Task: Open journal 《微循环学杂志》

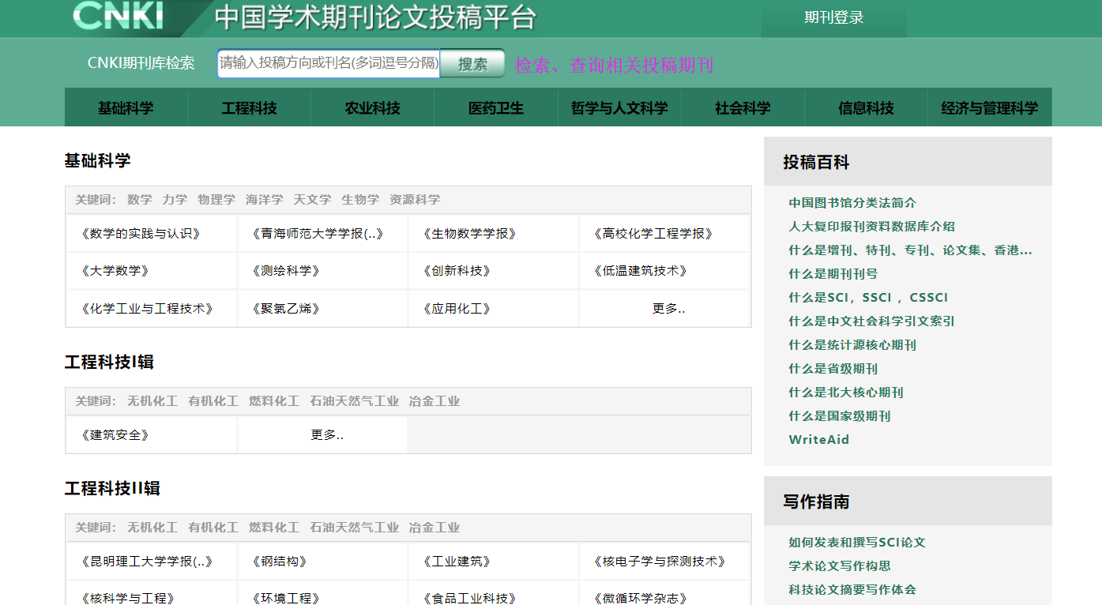Action: [640, 599]
